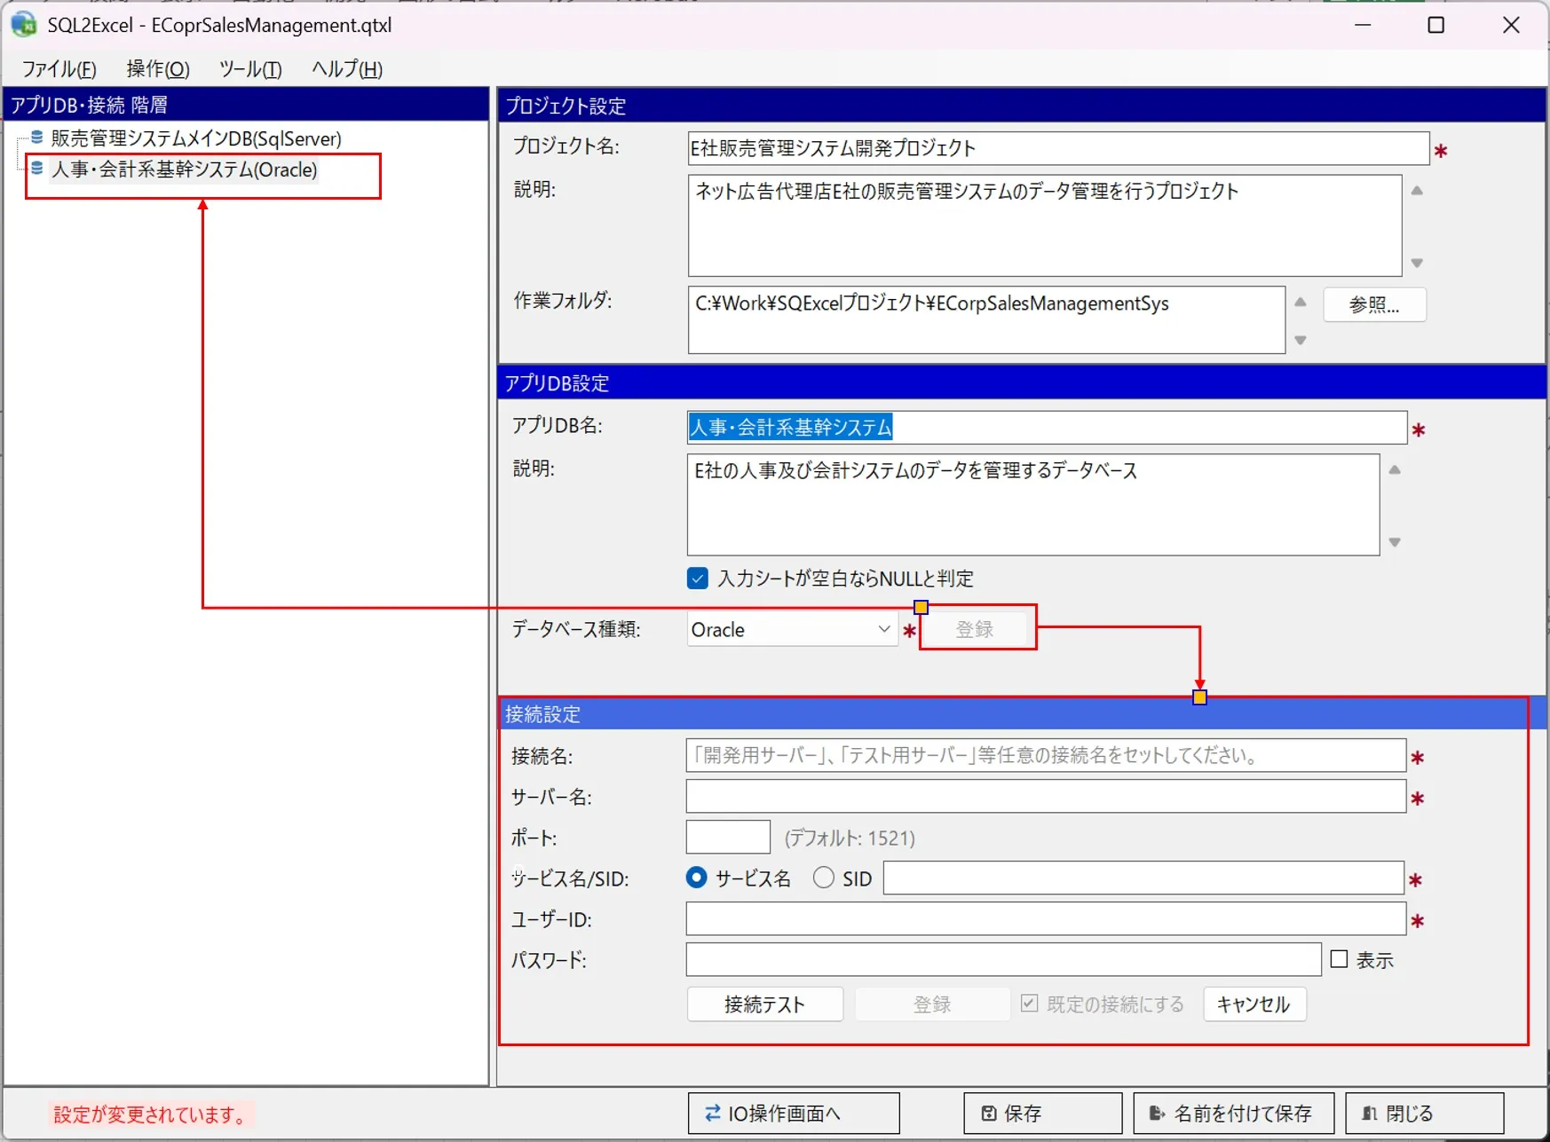
Task: Click 登録 button next to データベース種類
Action: click(975, 629)
